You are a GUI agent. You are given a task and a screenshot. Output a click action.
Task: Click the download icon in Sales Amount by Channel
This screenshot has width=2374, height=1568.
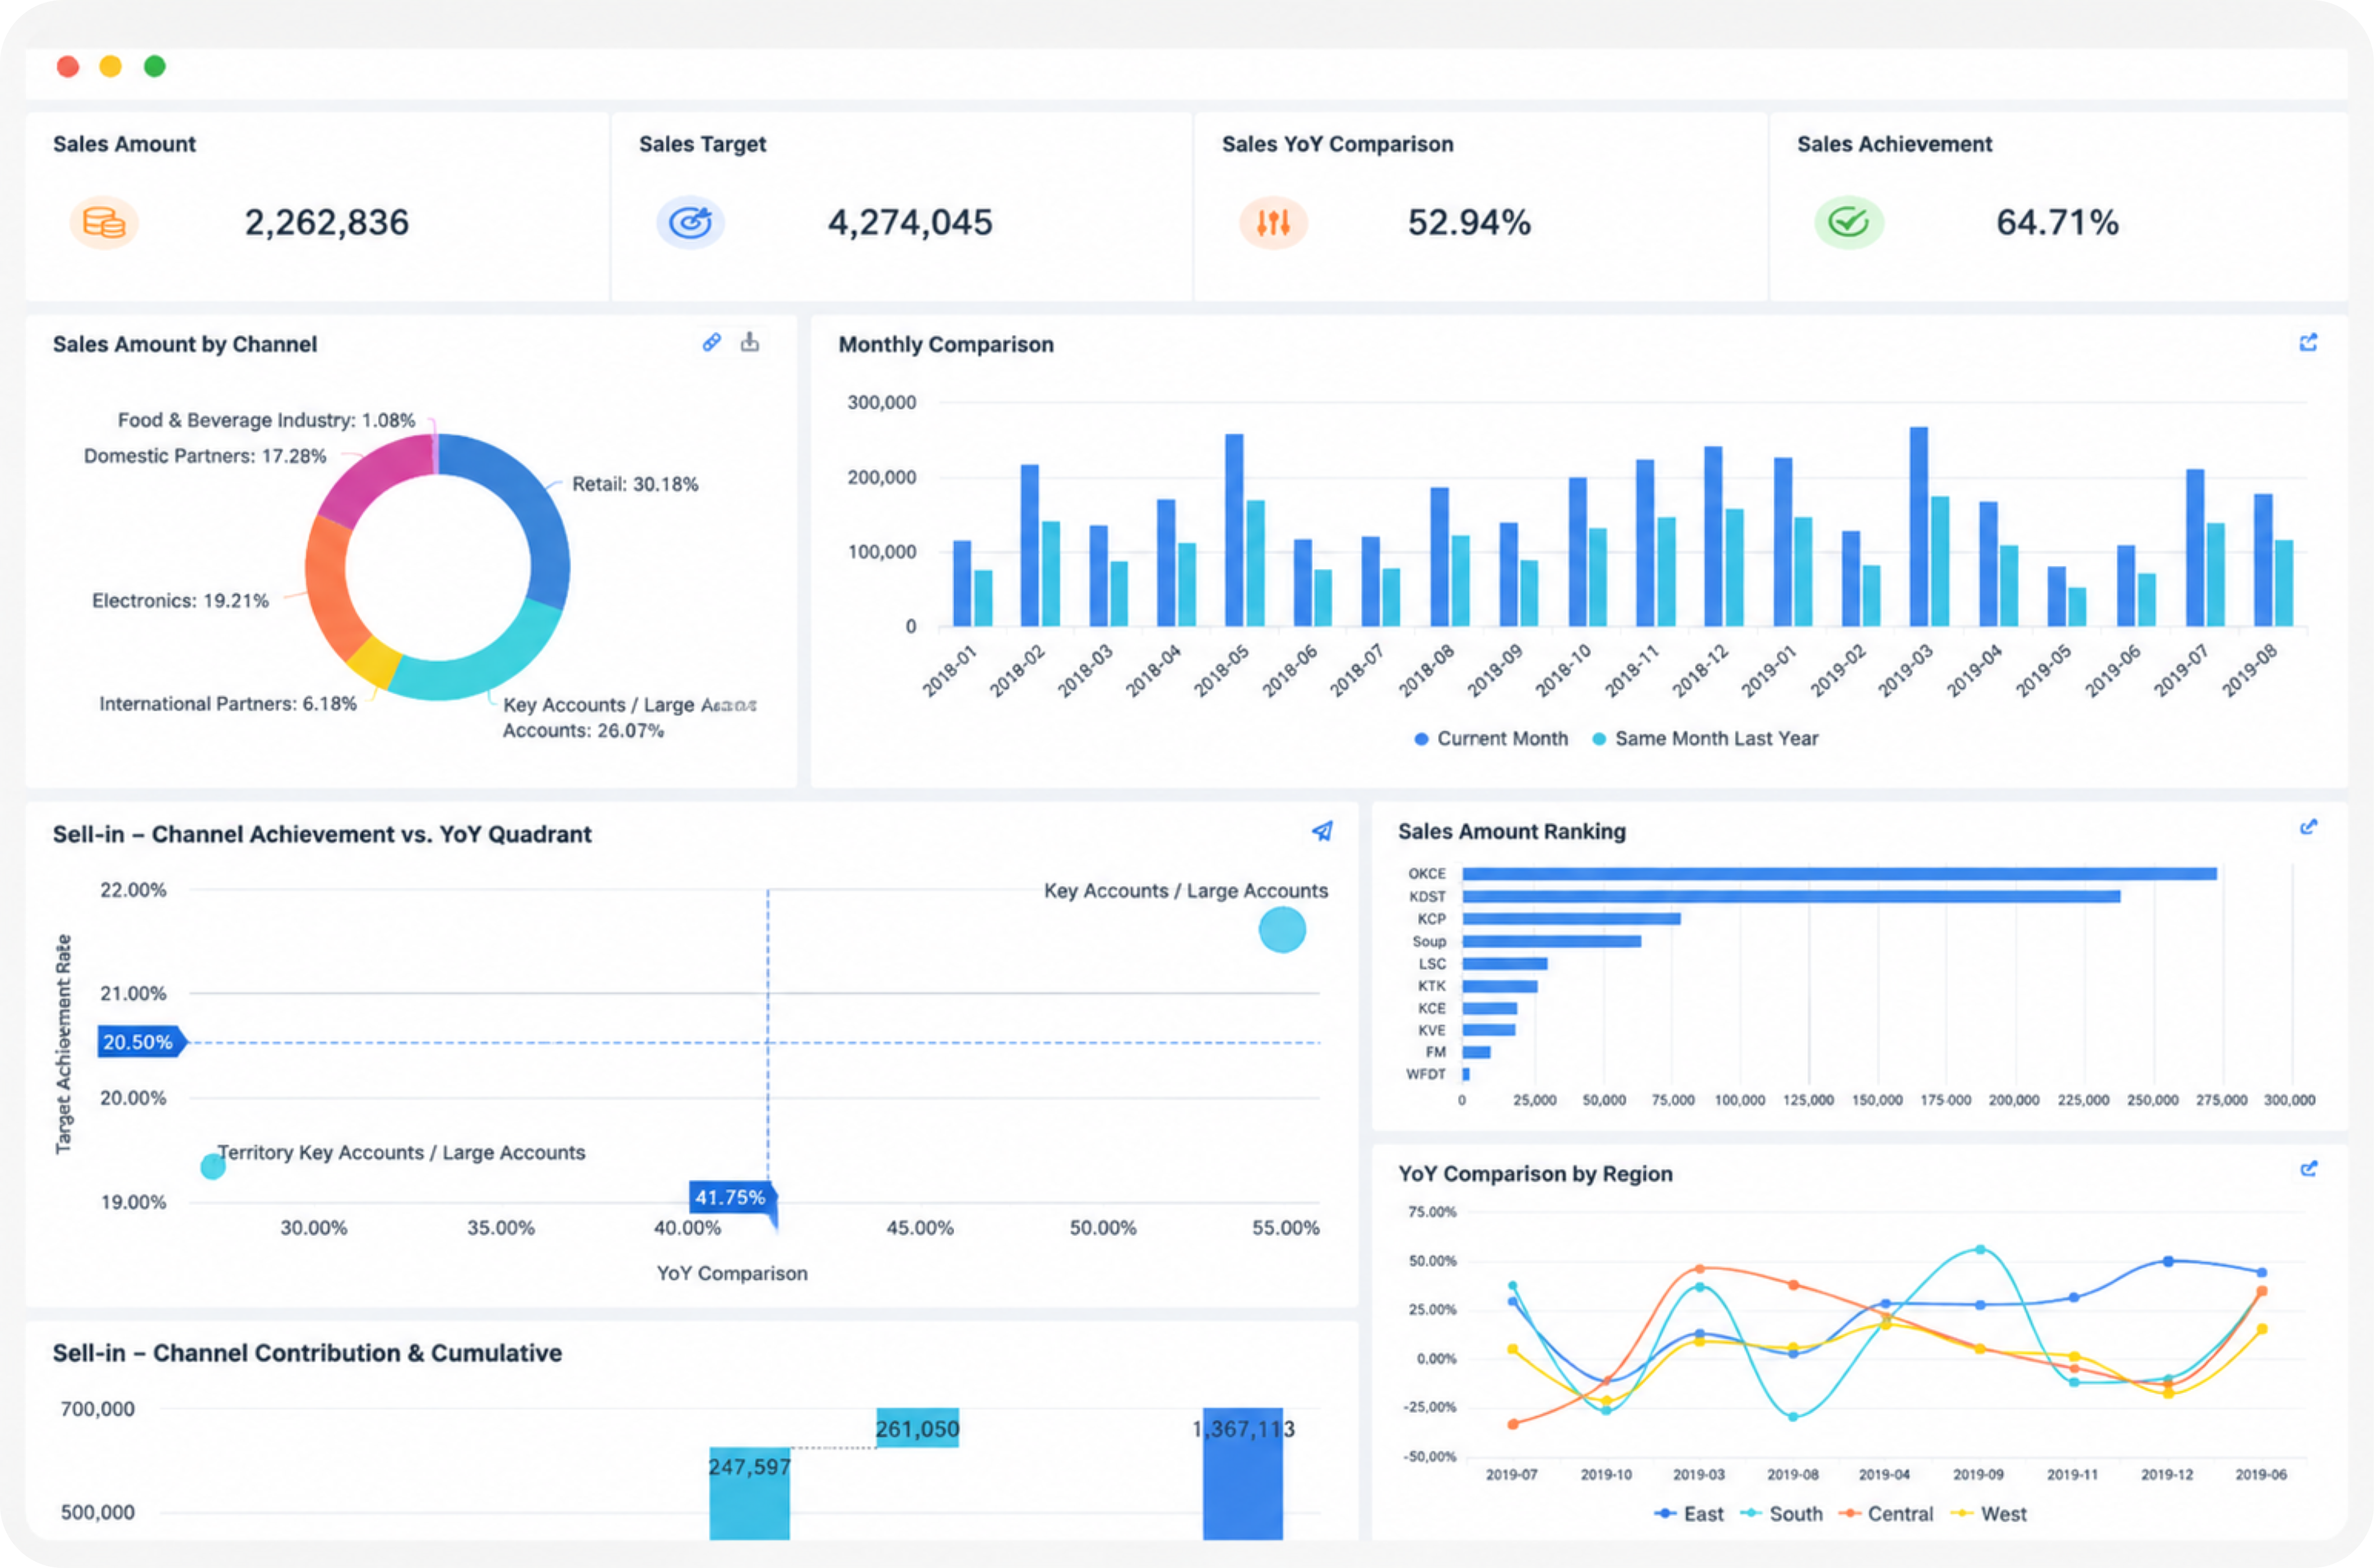[x=749, y=343]
